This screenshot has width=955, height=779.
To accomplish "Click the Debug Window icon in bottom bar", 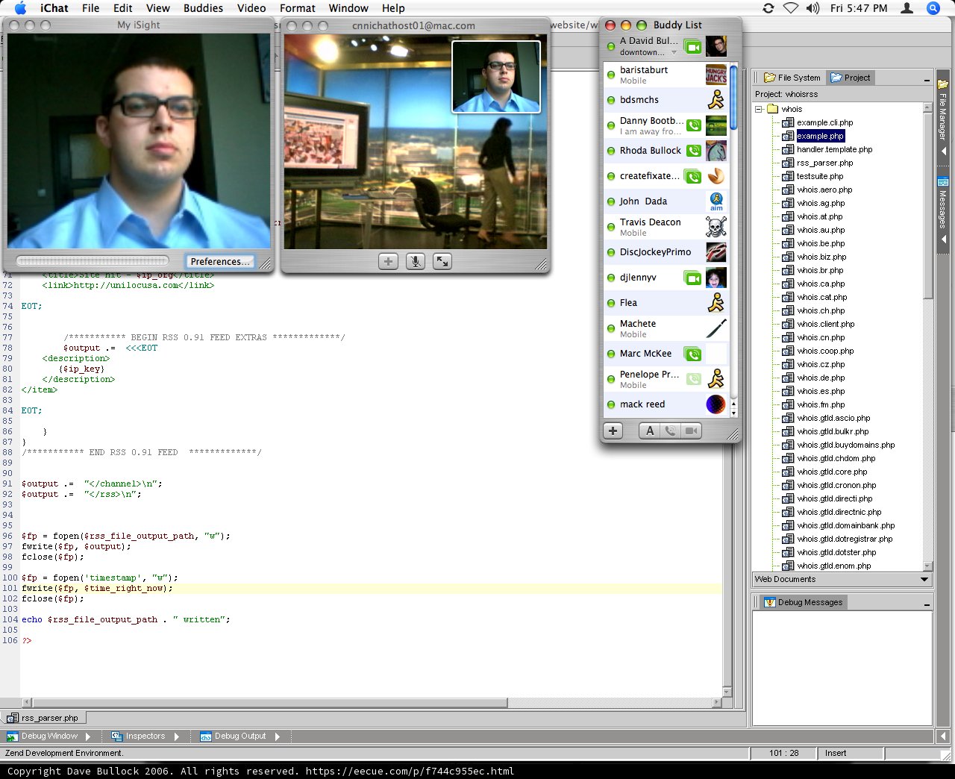I will click(12, 736).
